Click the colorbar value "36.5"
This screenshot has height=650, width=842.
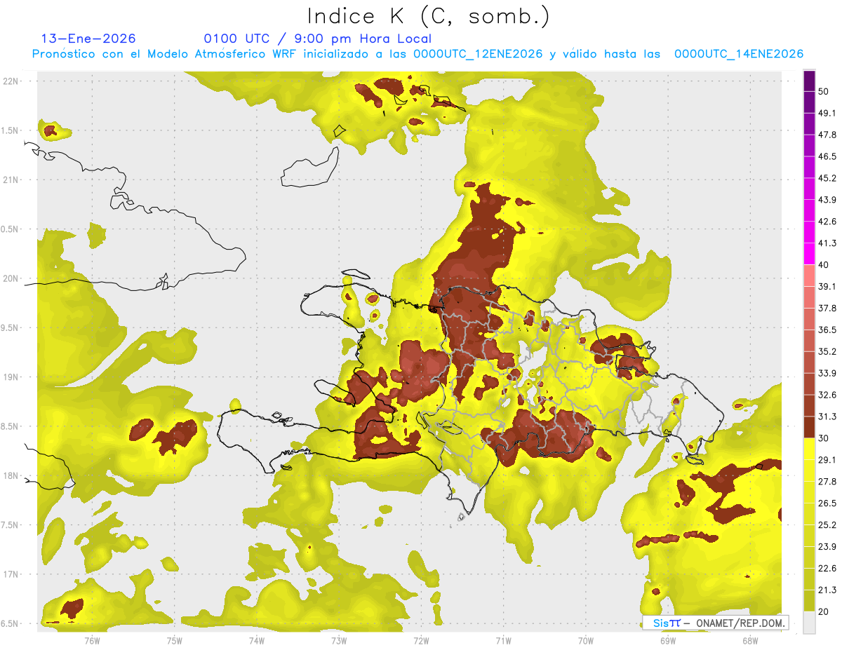tap(827, 330)
